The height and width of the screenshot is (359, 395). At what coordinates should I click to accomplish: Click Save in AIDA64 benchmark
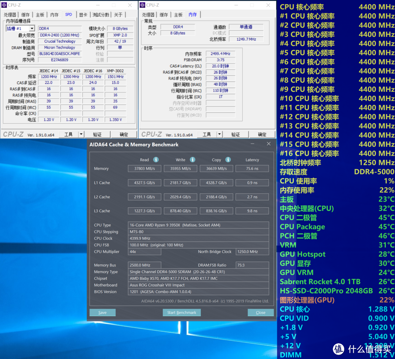point(102,313)
